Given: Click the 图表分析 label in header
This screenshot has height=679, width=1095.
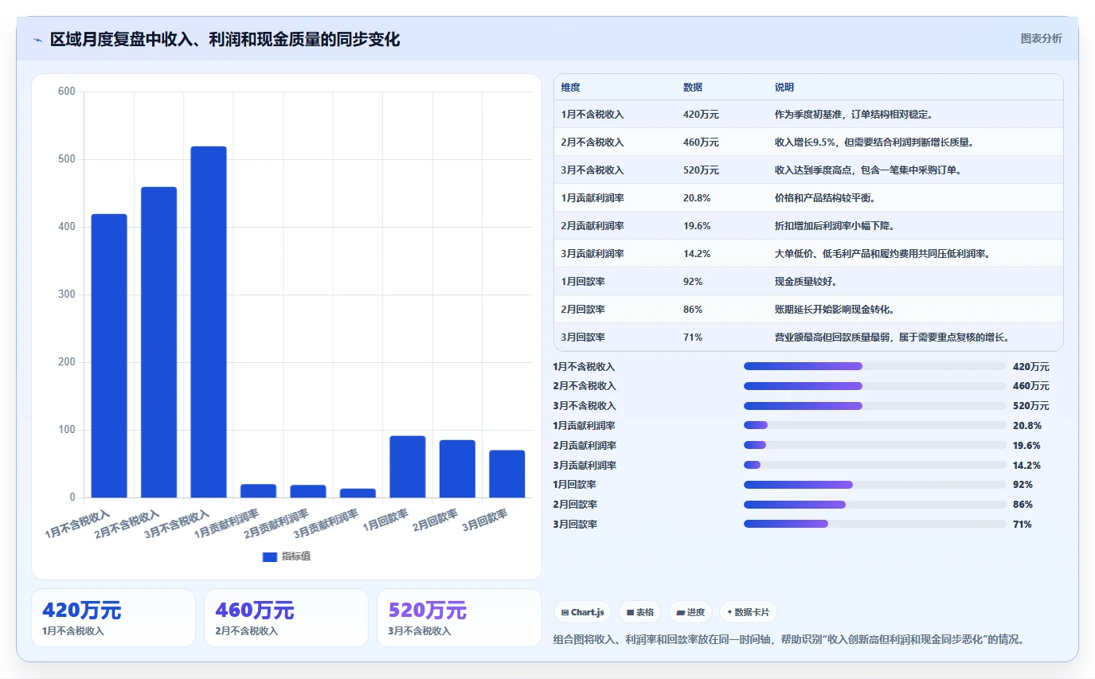Looking at the screenshot, I should click(1041, 38).
